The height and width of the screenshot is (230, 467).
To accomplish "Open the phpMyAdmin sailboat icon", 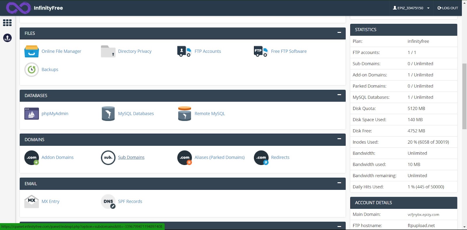I will coord(32,114).
